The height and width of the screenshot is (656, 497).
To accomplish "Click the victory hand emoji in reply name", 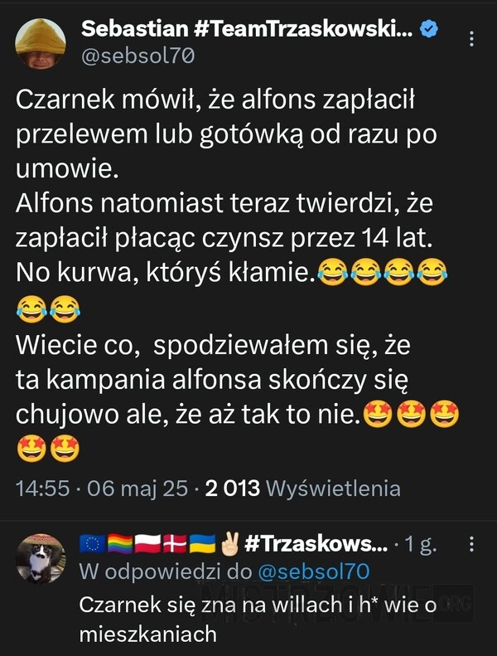I will click(229, 544).
